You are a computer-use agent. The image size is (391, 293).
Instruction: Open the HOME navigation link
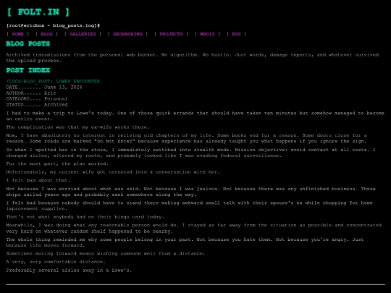coord(17,34)
